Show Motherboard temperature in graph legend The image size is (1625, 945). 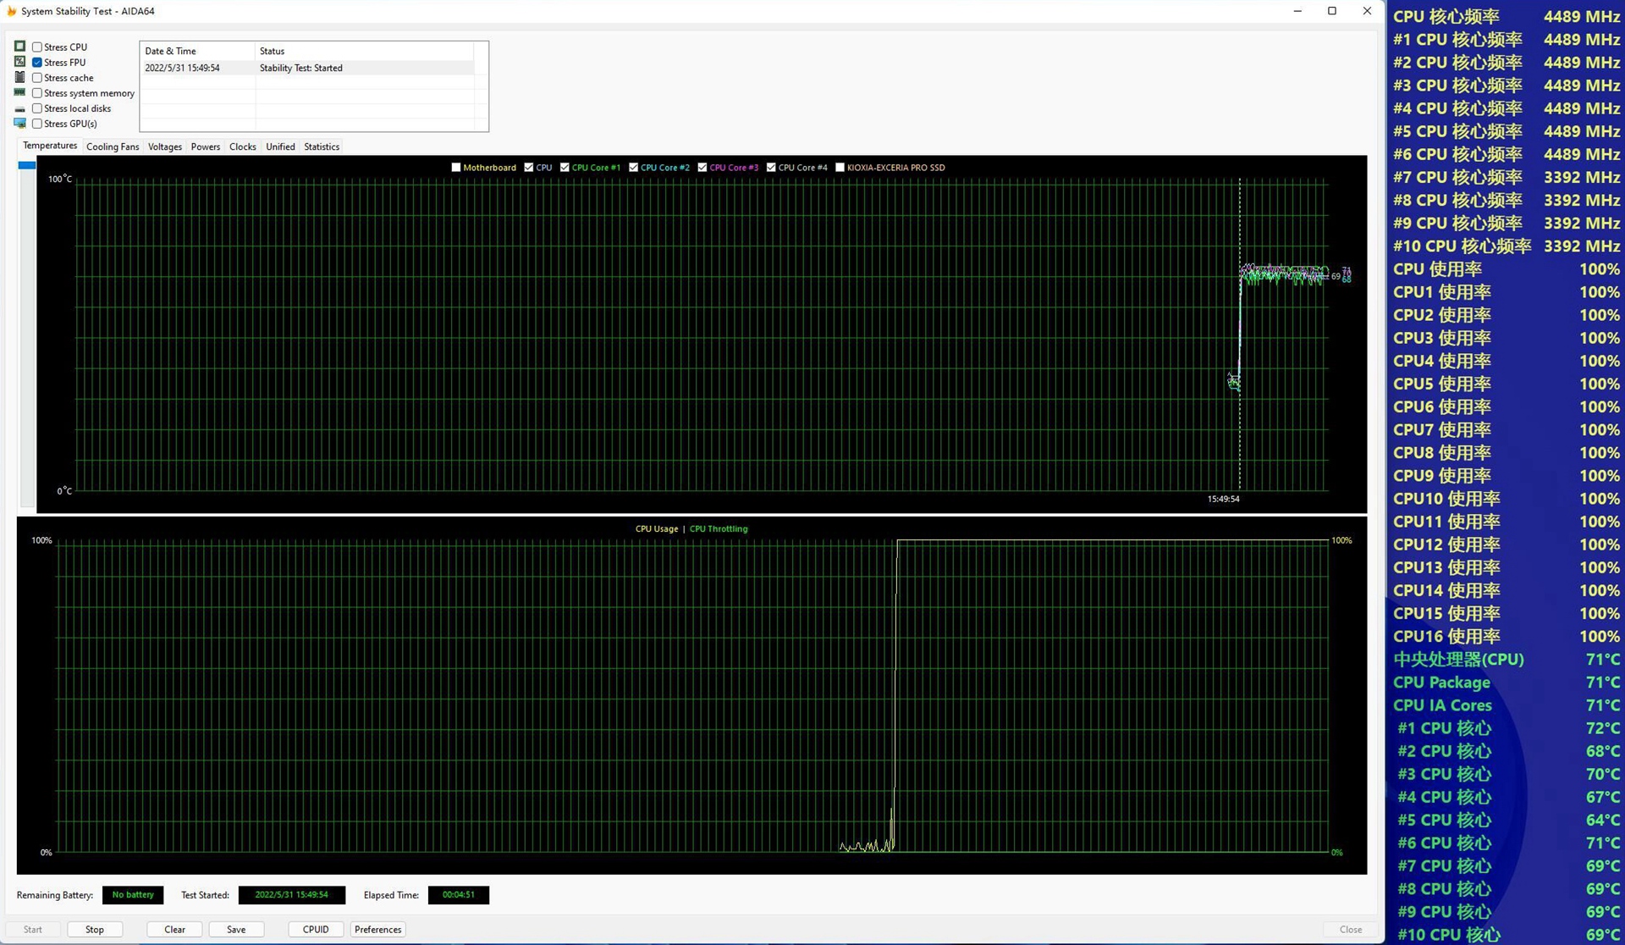coord(456,168)
